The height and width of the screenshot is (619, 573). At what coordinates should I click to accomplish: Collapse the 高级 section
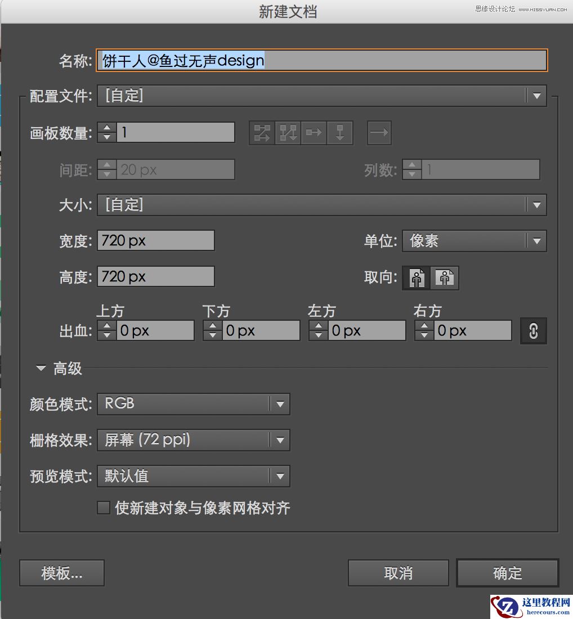pos(40,368)
